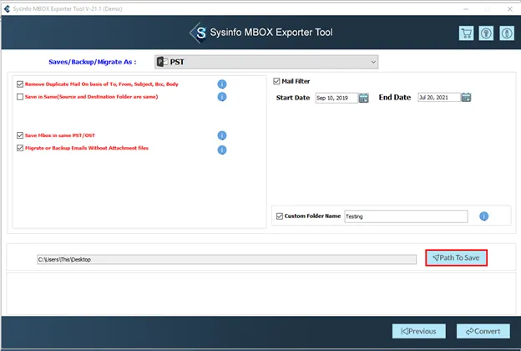Click the Previous button

(x=418, y=332)
